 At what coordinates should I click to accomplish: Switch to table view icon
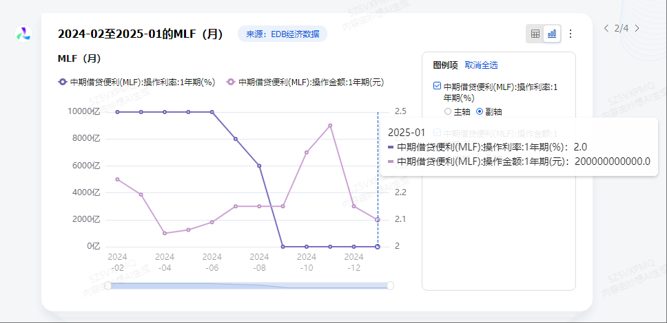coord(535,34)
